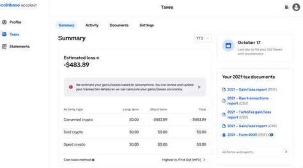The image size is (303, 168).
Task: Click the Taxes sidebar icon
Action: (x=4, y=34)
